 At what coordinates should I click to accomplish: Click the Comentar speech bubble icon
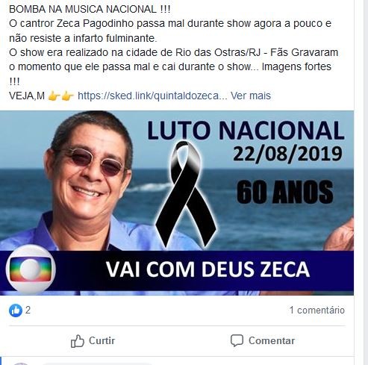[237, 340]
